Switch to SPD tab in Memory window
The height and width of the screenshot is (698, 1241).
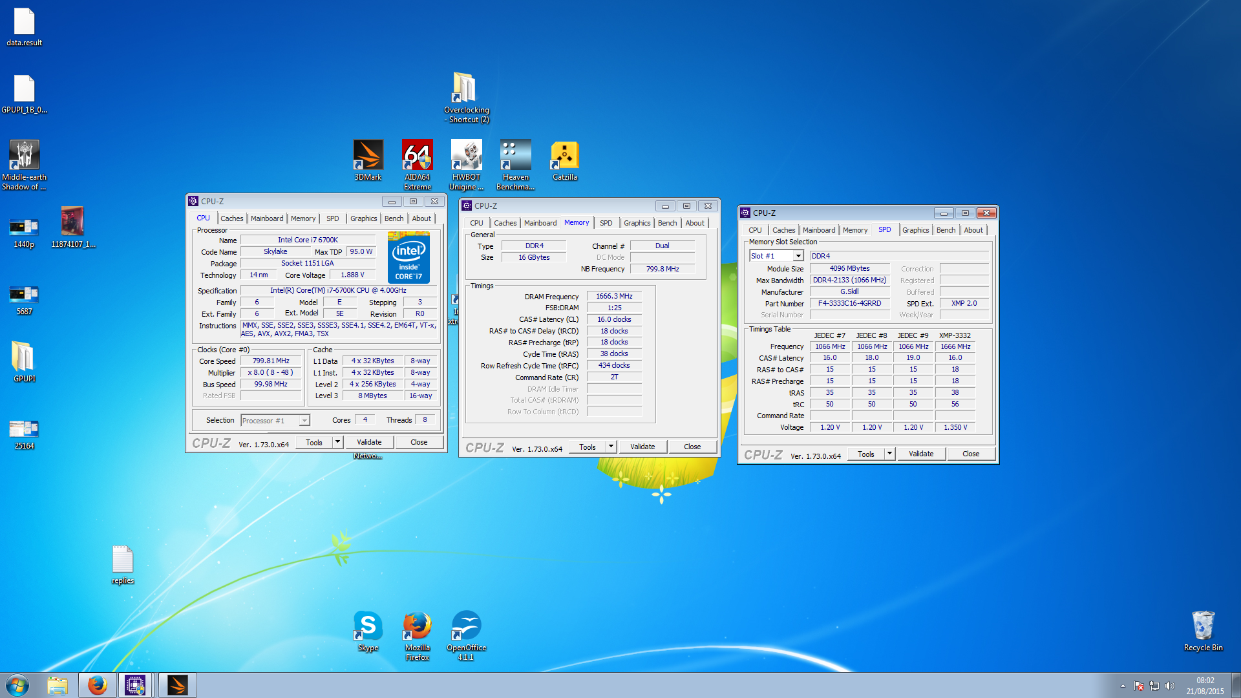[x=606, y=223]
